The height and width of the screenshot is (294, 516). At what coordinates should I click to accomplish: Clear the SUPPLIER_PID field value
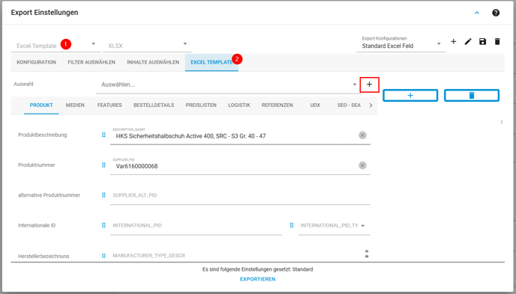362,165
